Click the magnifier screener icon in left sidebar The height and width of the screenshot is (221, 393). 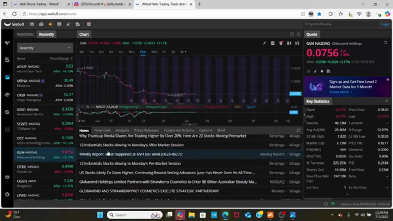[x=7, y=112]
